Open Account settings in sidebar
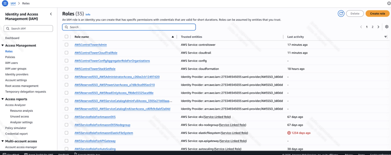 coord(16,80)
